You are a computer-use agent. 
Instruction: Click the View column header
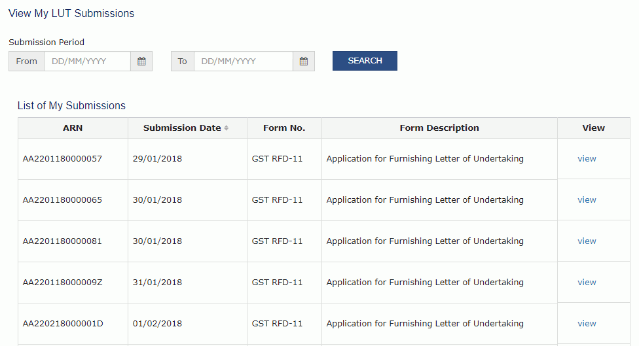pyautogui.click(x=593, y=128)
